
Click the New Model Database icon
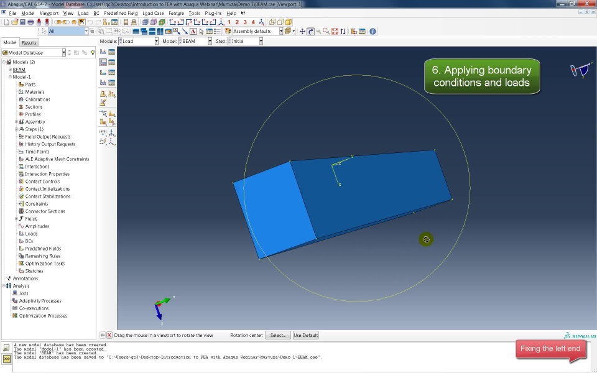tap(6, 22)
